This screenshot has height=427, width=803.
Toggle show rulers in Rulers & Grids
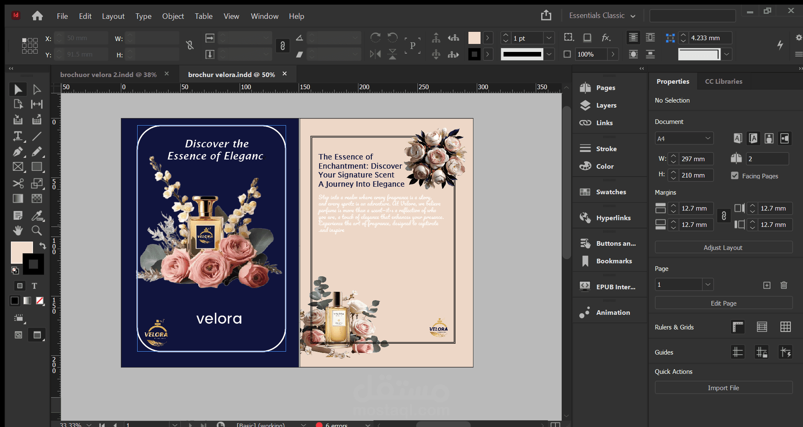(x=738, y=327)
